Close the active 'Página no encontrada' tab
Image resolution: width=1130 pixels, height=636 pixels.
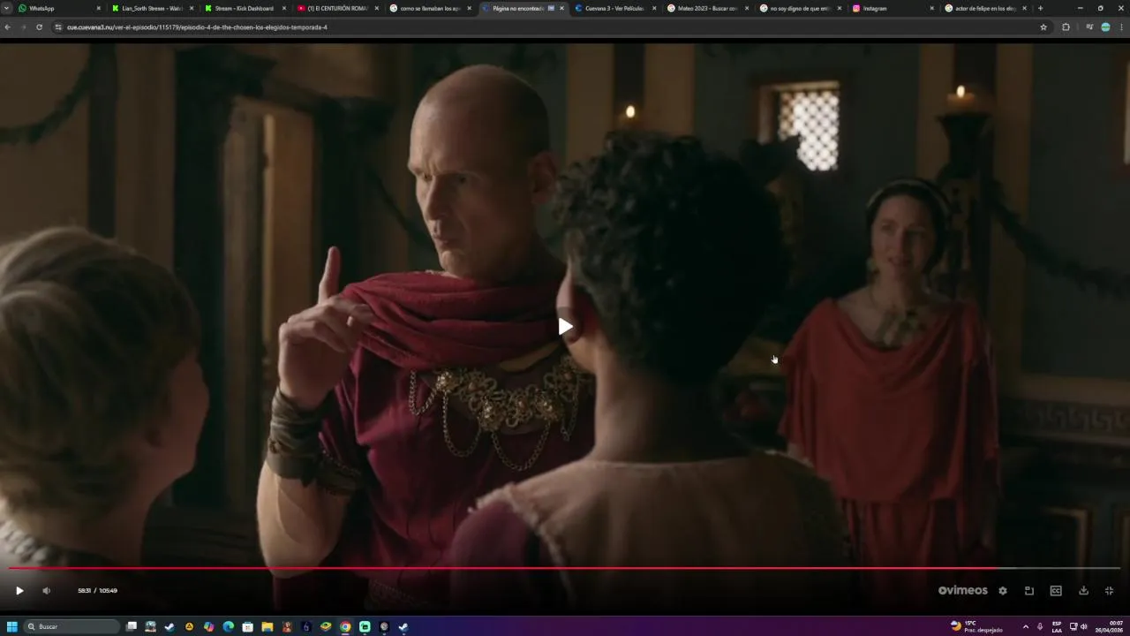pos(561,8)
